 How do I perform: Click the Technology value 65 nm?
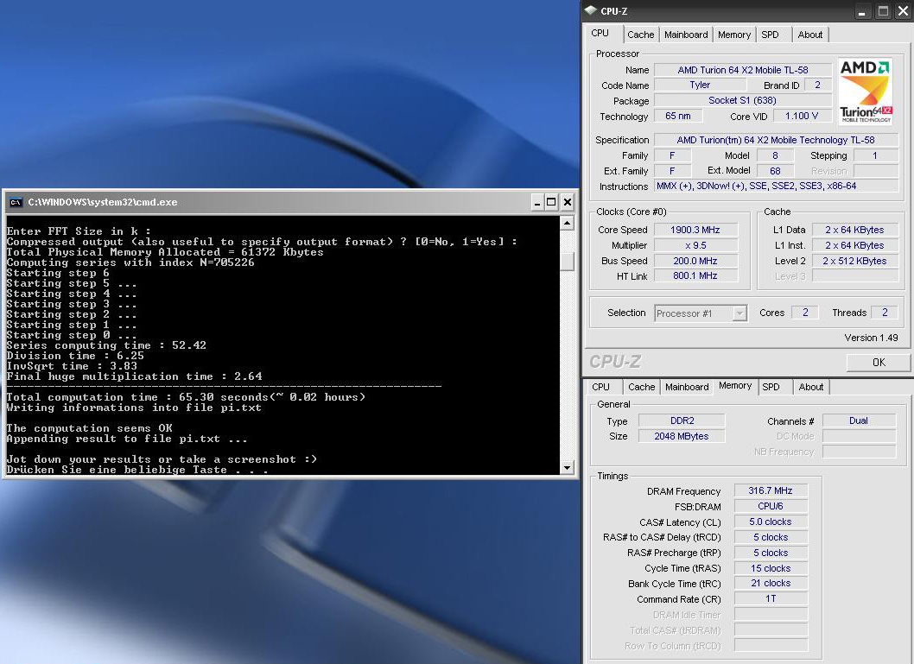[678, 116]
